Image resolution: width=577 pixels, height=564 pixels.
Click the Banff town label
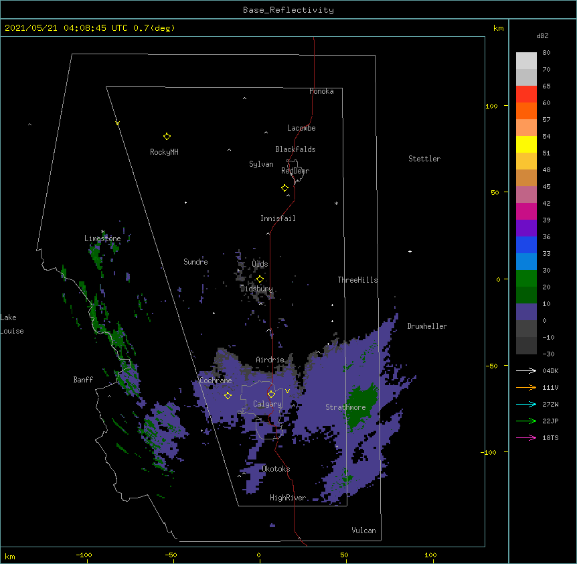pos(83,380)
